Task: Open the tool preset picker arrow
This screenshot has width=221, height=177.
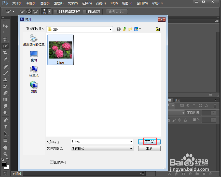Action: (13, 11)
